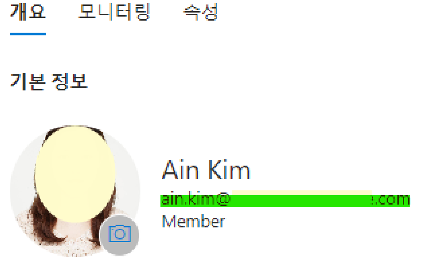This screenshot has width=427, height=265.
Task: Select the 개요 tab
Action: 28,12
